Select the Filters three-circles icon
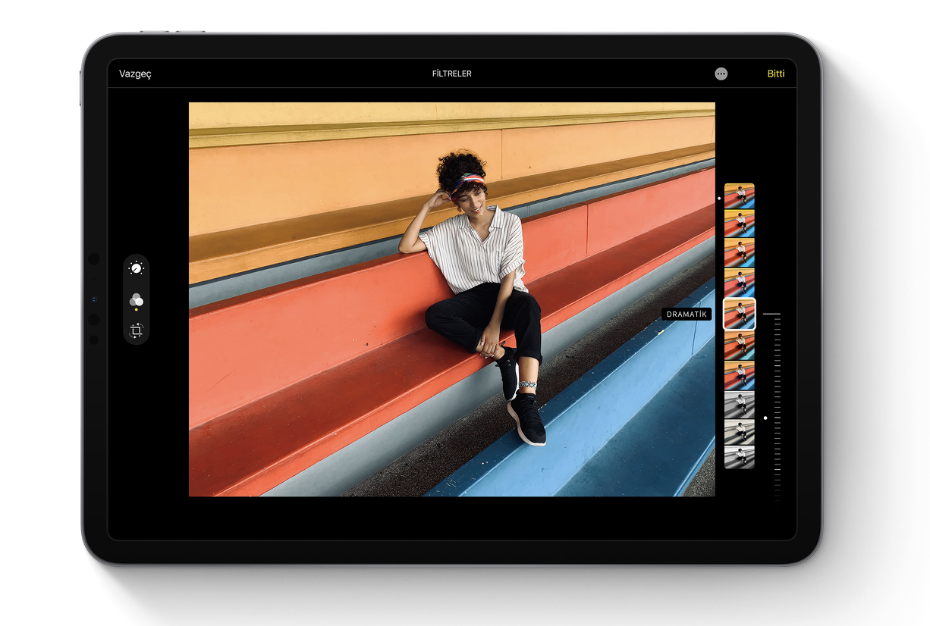 pos(137,299)
